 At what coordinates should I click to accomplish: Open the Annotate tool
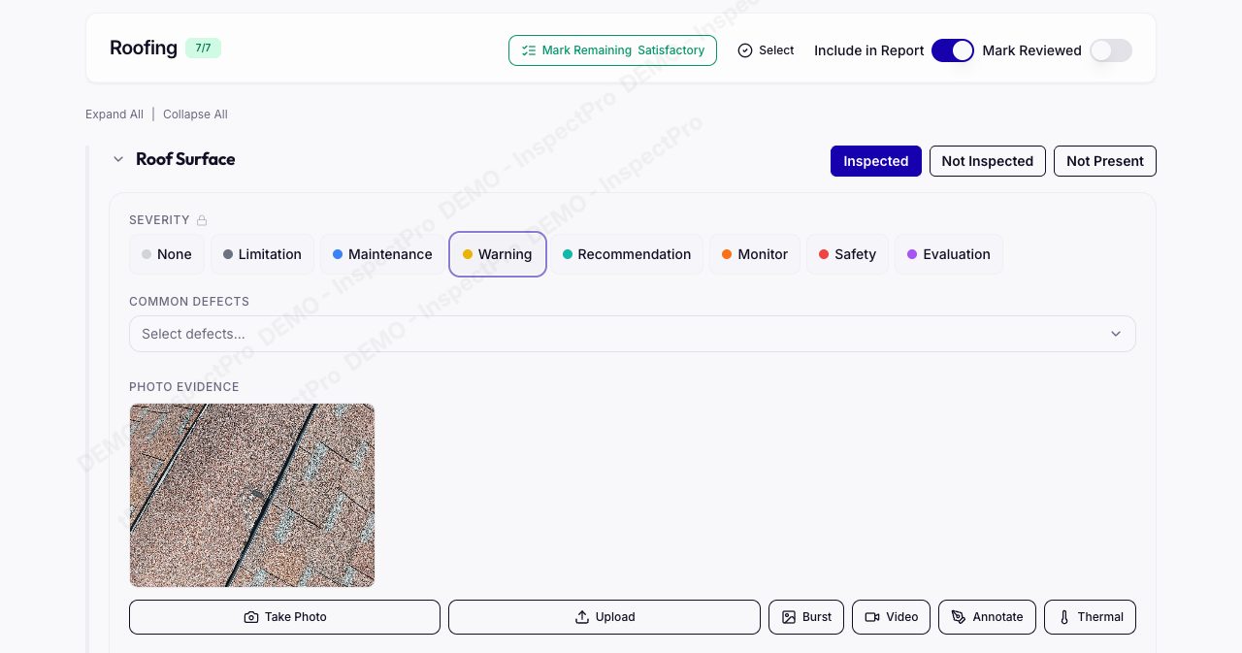[987, 617]
